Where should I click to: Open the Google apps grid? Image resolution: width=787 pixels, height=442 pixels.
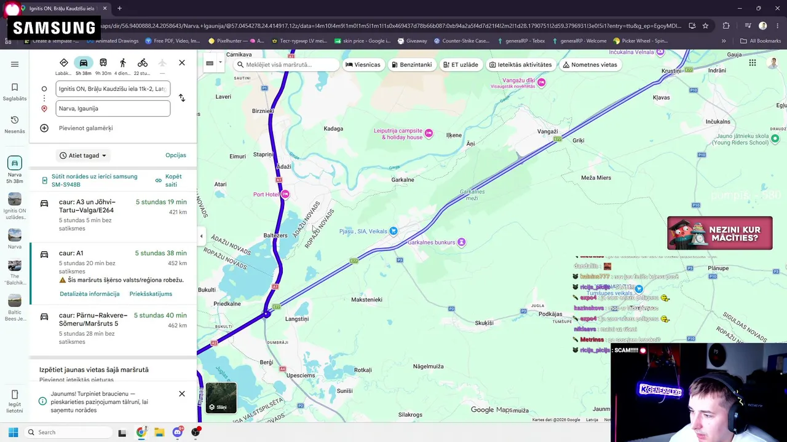pyautogui.click(x=753, y=63)
